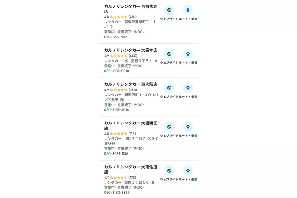297x198 pixels.
Task: Open website for 京都伏見店
Action: (169, 10)
